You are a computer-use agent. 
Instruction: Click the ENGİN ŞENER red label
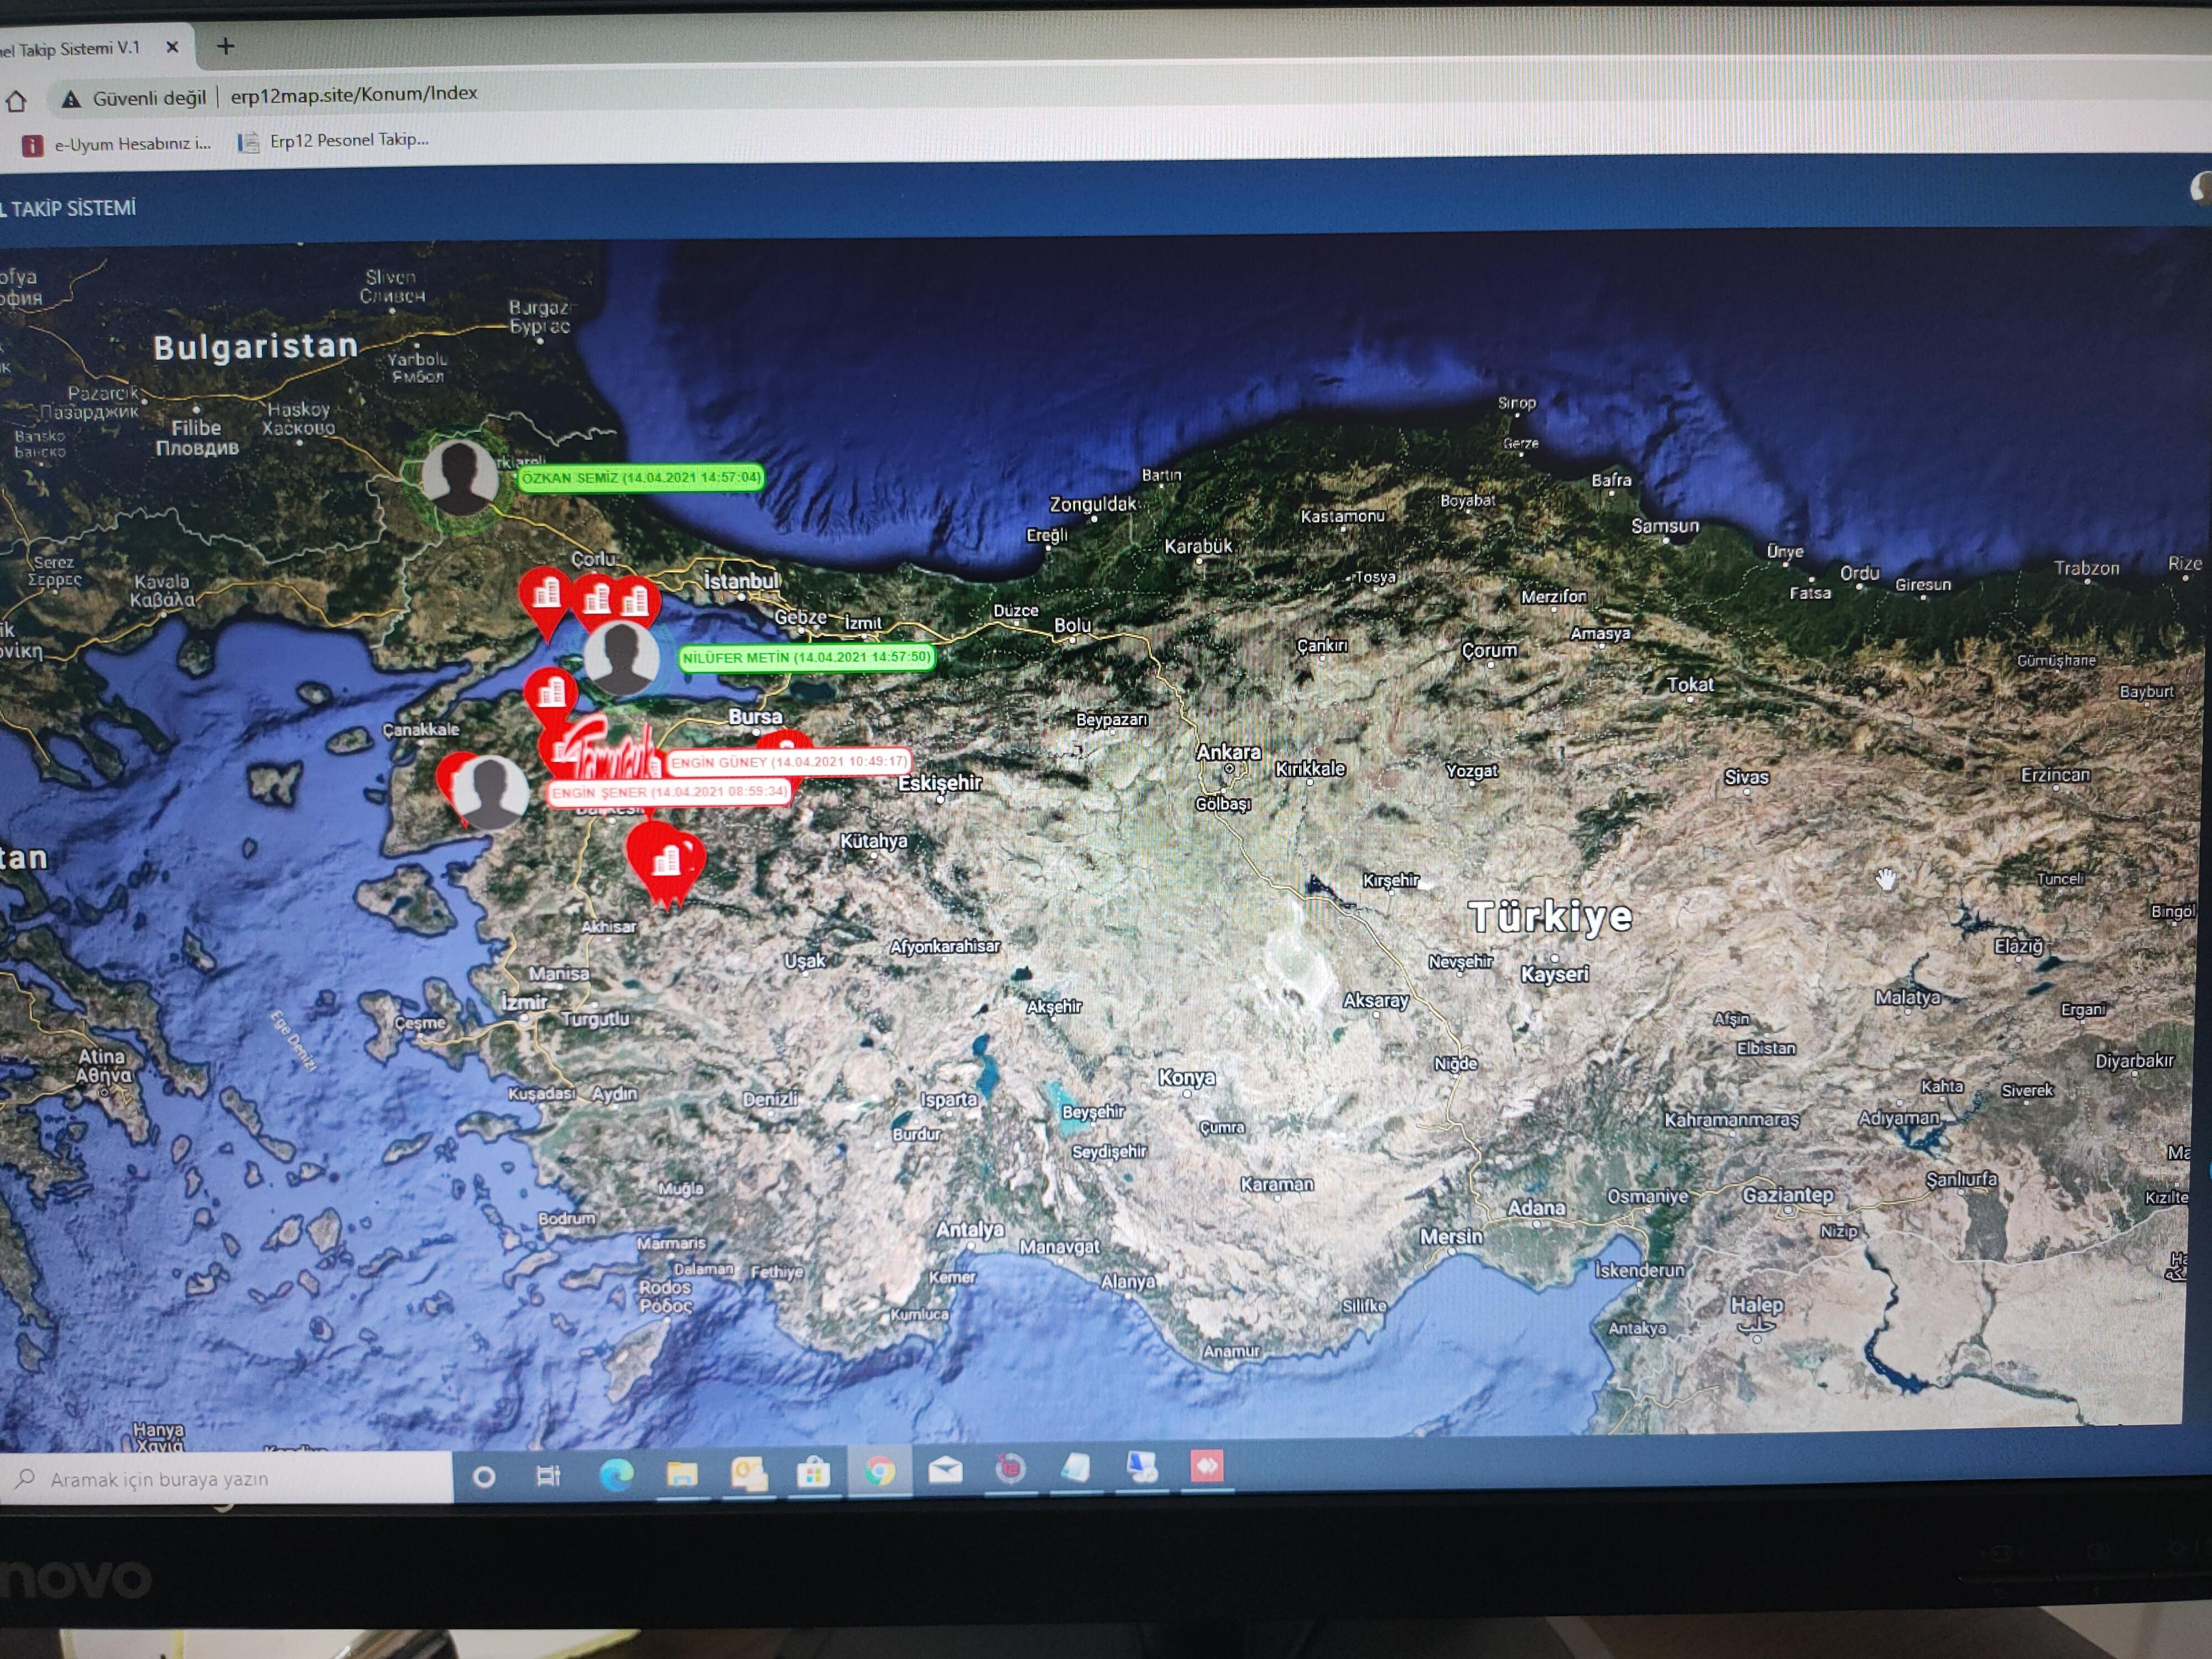[669, 792]
